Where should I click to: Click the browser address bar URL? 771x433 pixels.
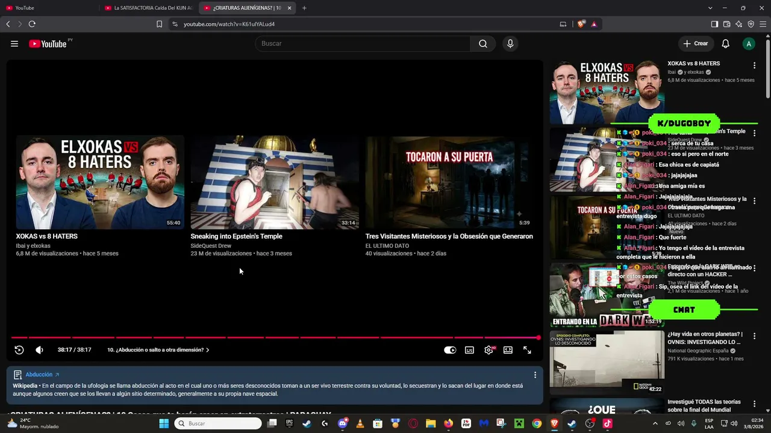[229, 24]
